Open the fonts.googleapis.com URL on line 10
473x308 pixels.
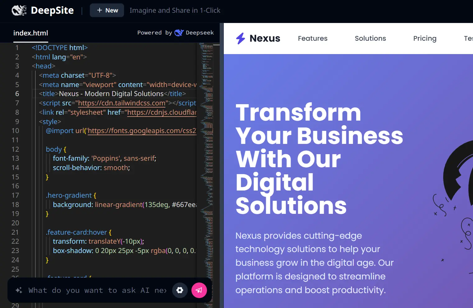click(142, 131)
